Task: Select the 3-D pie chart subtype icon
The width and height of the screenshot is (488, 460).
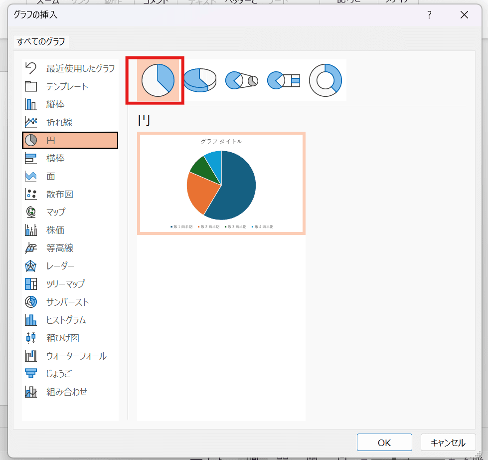Action: [199, 80]
